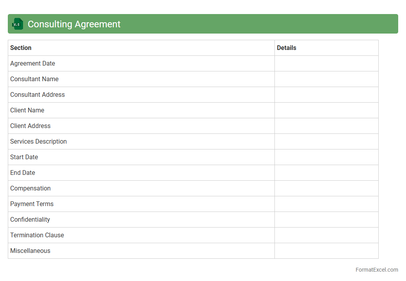The width and height of the screenshot is (406, 281).
Task: Select the Miscellaneous details cell
Action: [326, 251]
